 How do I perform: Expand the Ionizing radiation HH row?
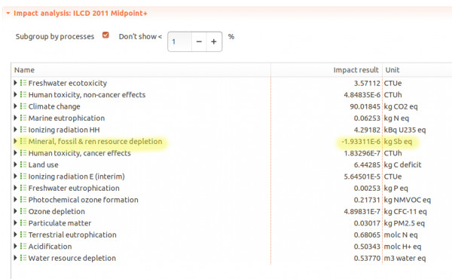click(x=15, y=130)
